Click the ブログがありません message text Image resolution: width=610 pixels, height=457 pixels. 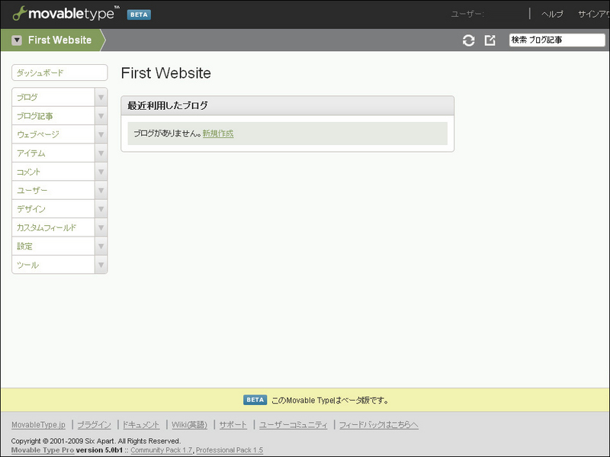pyautogui.click(x=167, y=134)
